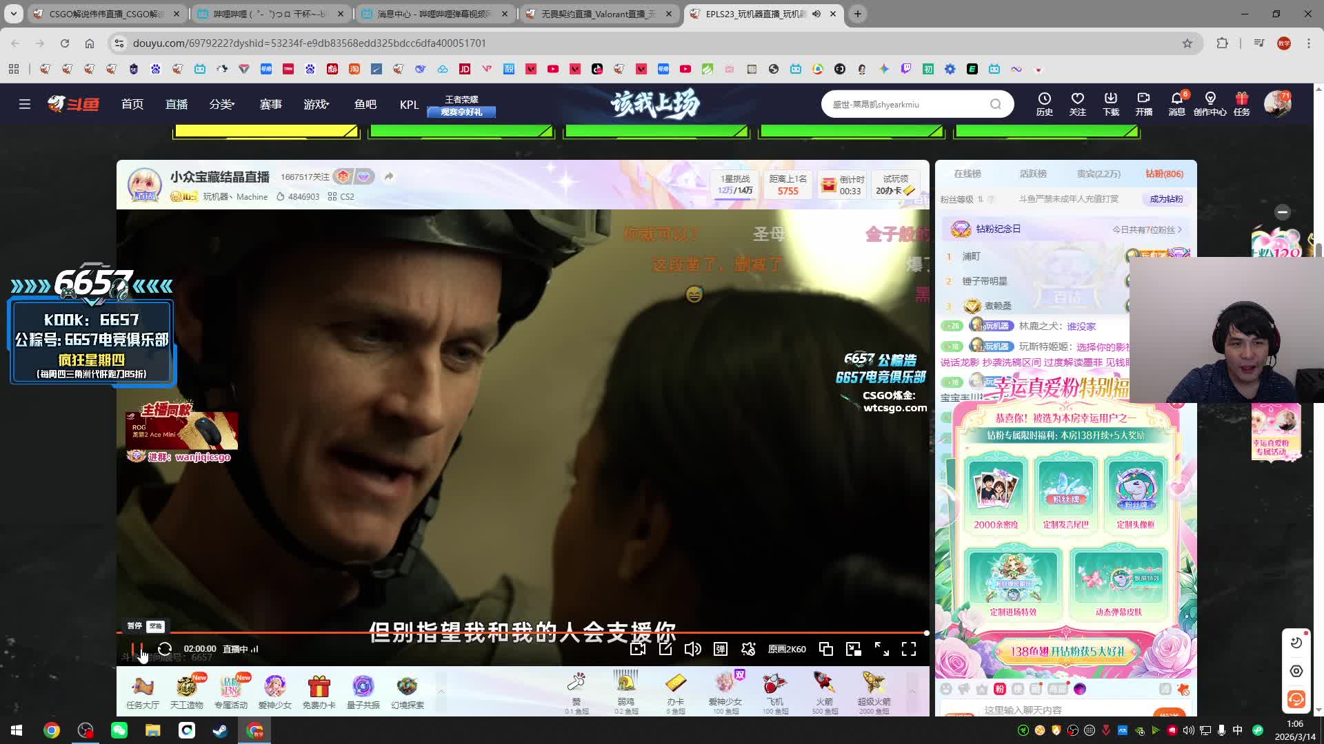The image size is (1324, 744).
Task: Click the 成为钻粉 button
Action: 1166,199
